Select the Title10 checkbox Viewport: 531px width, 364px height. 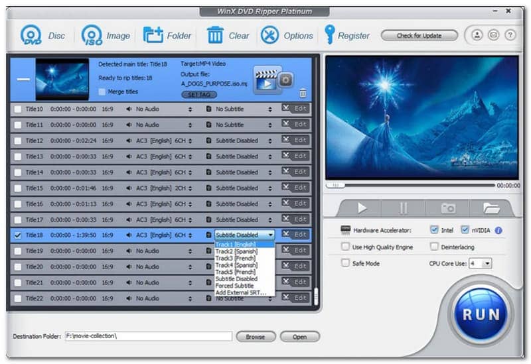tap(18, 109)
